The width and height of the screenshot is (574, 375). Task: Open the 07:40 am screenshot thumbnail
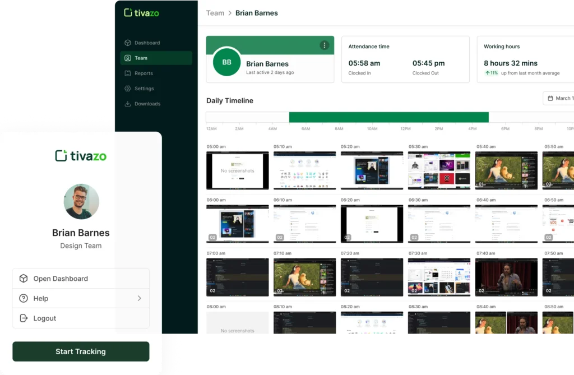(506, 277)
